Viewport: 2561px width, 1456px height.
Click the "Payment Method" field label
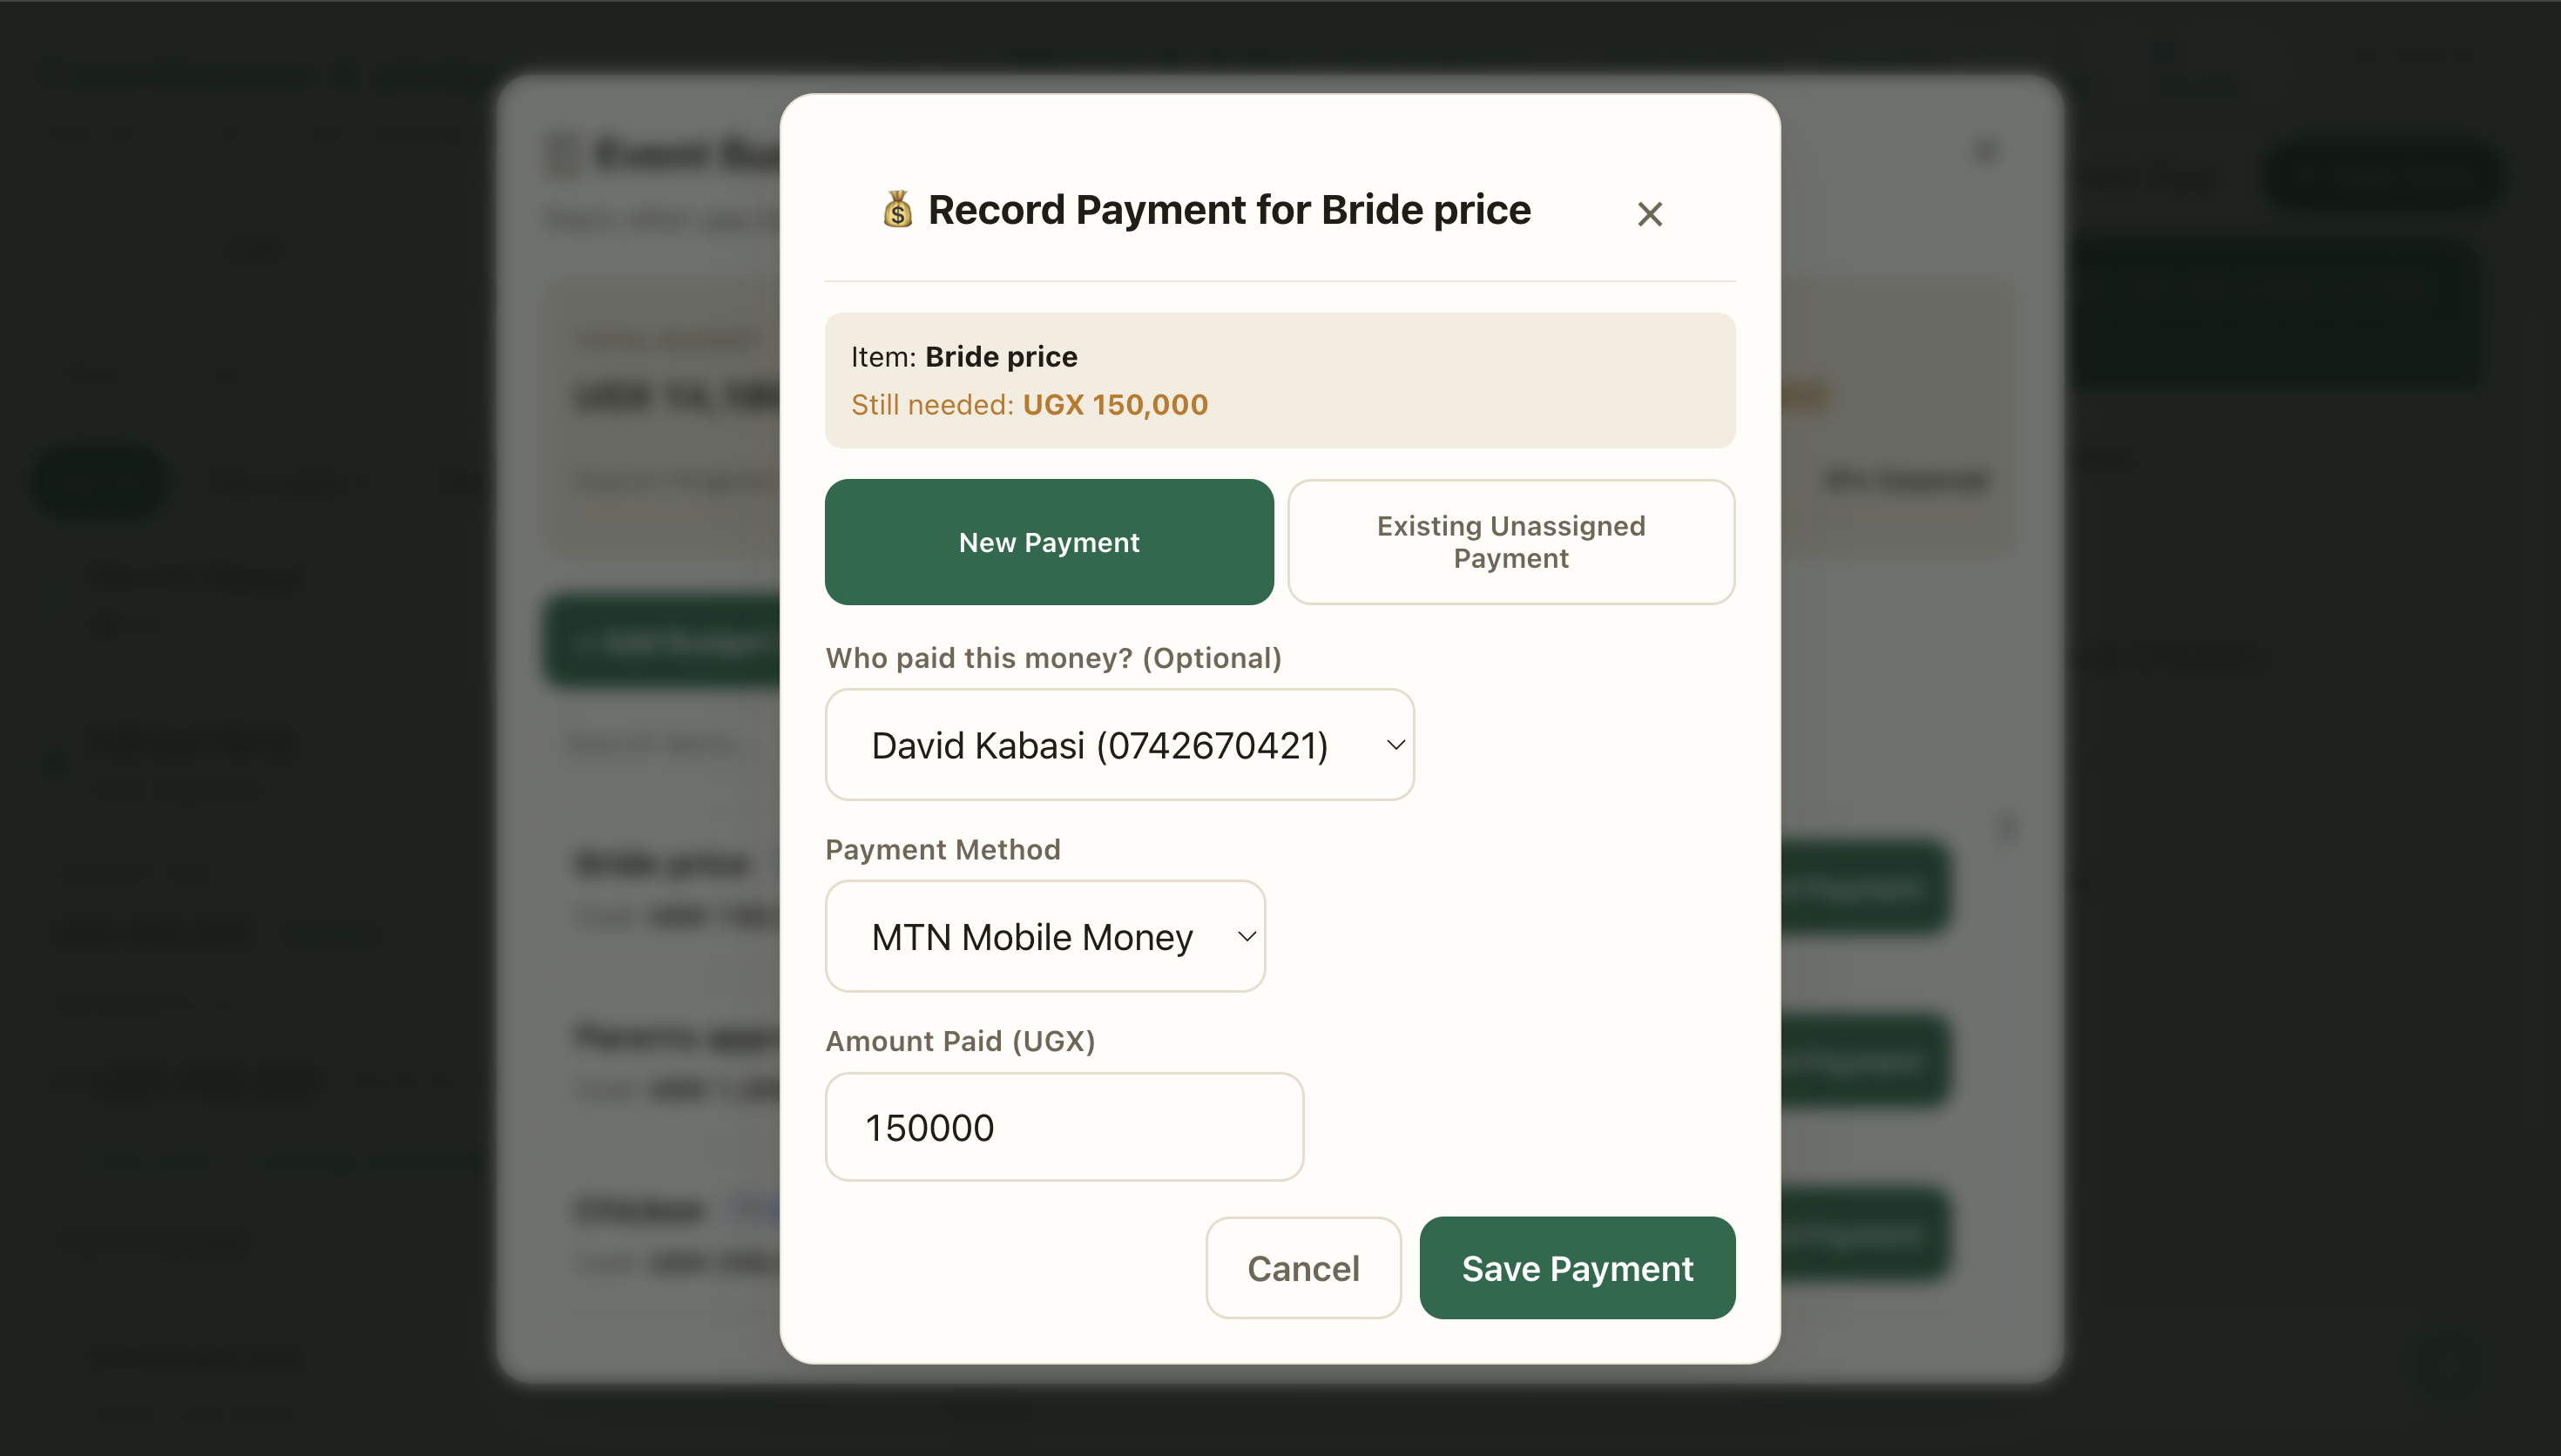(942, 849)
